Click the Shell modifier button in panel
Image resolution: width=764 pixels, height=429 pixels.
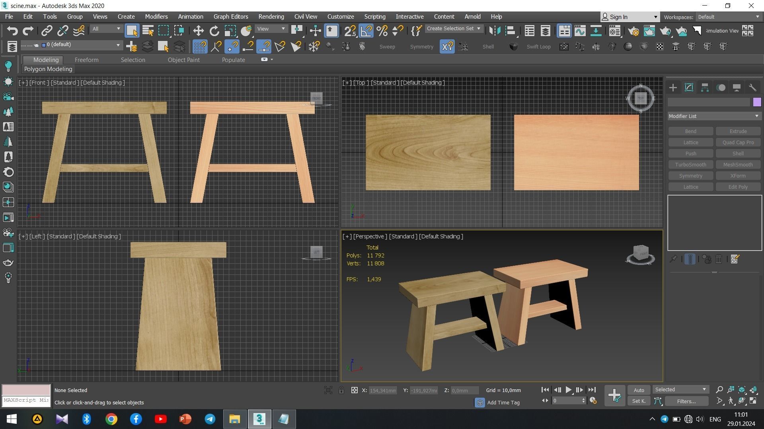tap(738, 154)
